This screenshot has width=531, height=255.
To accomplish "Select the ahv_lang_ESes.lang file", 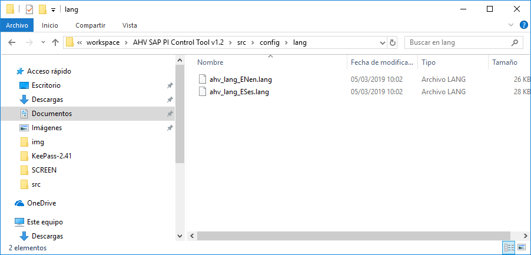I will [x=239, y=91].
